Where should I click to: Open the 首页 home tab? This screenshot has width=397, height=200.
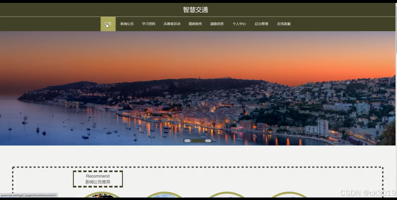tap(108, 24)
